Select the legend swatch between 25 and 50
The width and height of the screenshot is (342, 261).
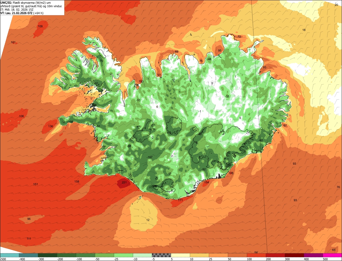[218, 255]
